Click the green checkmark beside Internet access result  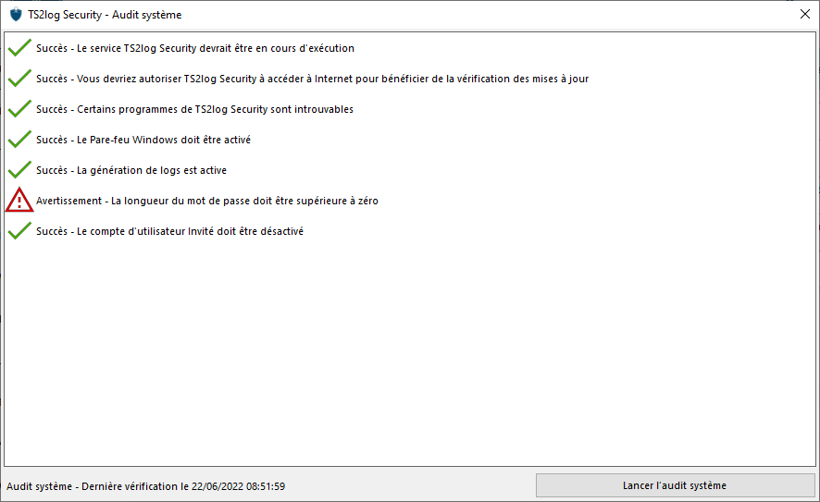tap(19, 79)
